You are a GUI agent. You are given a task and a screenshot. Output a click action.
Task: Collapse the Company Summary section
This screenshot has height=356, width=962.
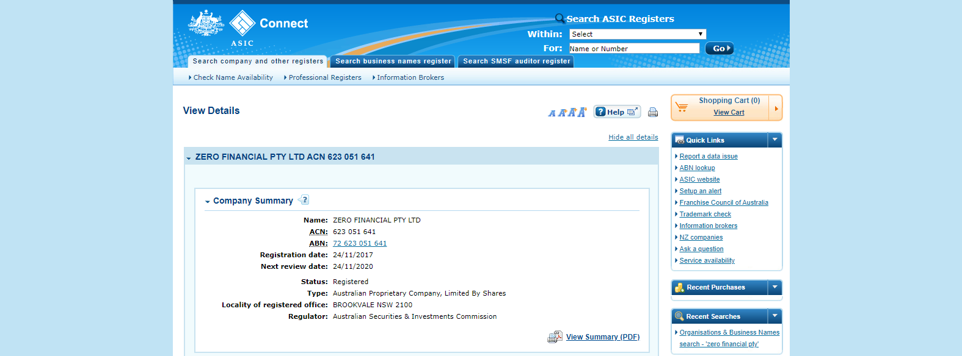[x=208, y=202]
